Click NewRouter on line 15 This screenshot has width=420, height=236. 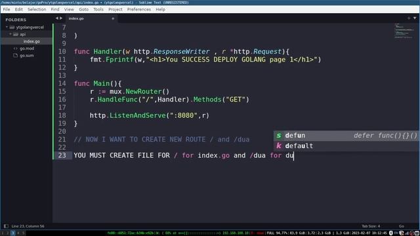point(144,92)
